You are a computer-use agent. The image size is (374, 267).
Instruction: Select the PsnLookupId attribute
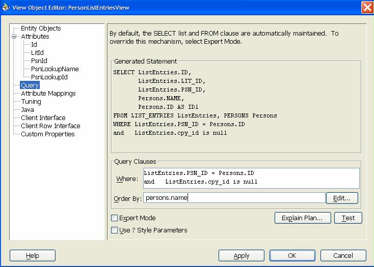49,77
